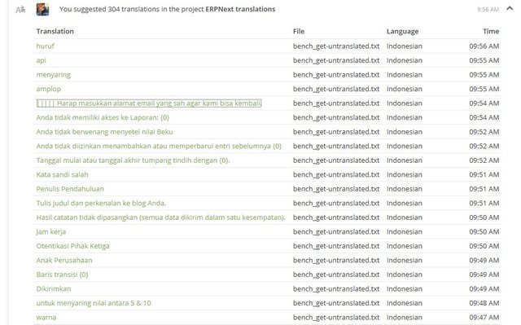
Task: Click the file name in the 'amplop' row
Action: click(336, 89)
